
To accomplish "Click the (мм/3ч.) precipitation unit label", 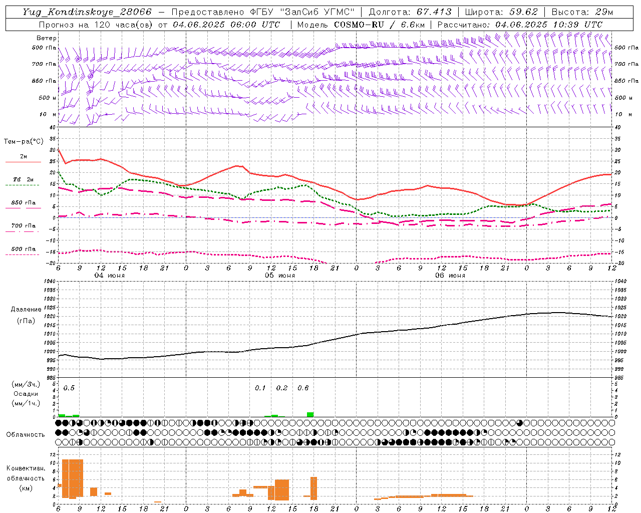I will point(26,385).
